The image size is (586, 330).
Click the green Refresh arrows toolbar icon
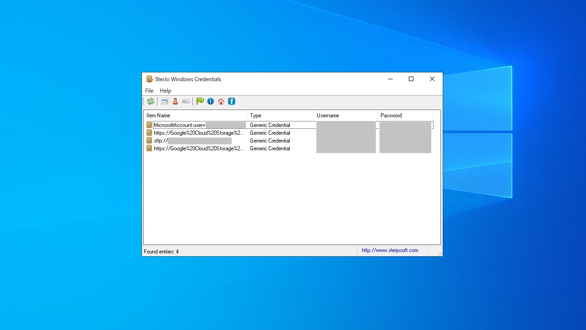click(x=150, y=101)
